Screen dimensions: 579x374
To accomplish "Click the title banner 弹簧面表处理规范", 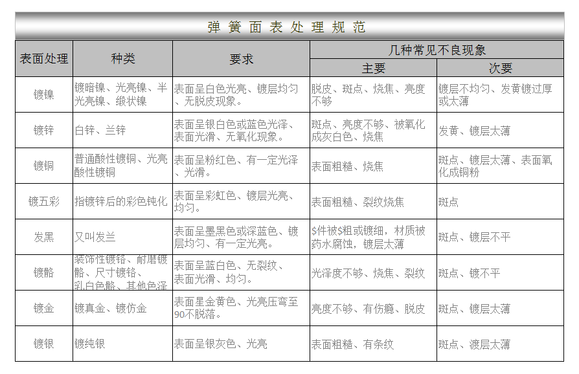I will (x=289, y=27).
